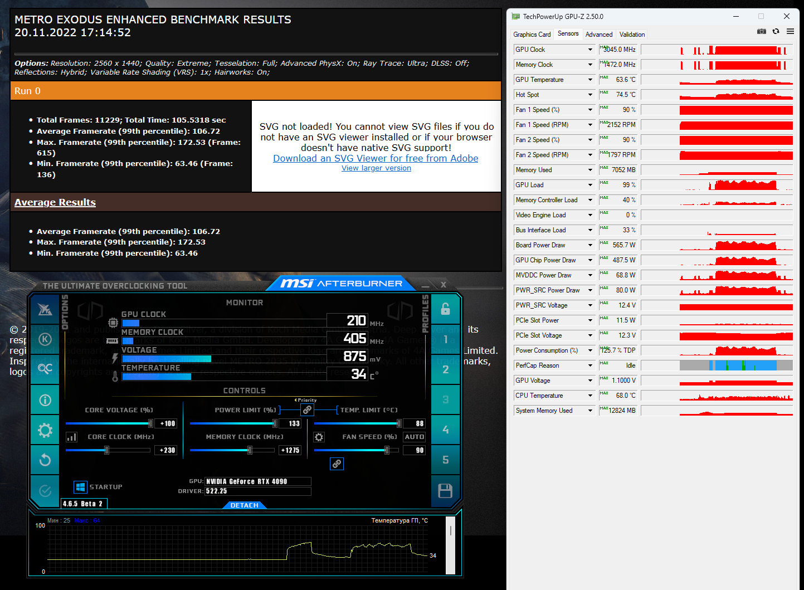Click the GPU-Z application title icon
Image resolution: width=804 pixels, height=590 pixels.
pyautogui.click(x=516, y=17)
